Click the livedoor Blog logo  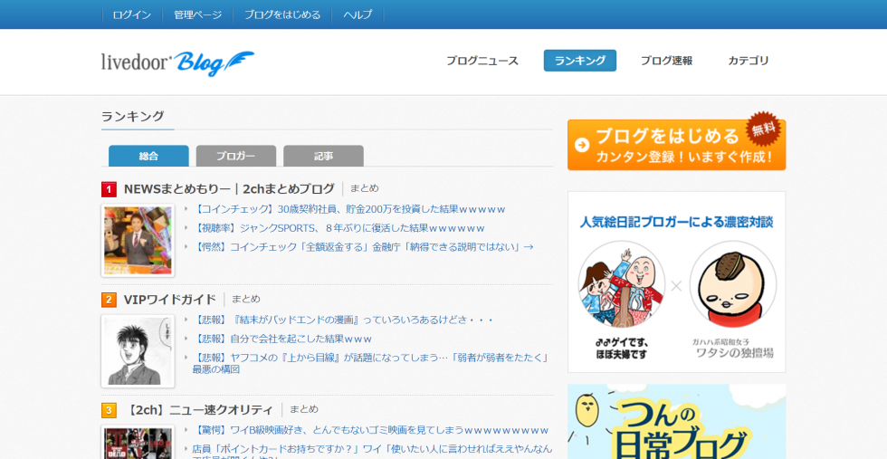click(x=177, y=62)
